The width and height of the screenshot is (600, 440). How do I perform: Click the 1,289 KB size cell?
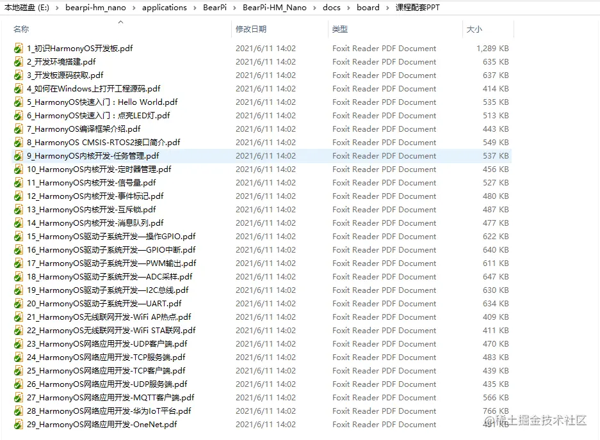(492, 48)
